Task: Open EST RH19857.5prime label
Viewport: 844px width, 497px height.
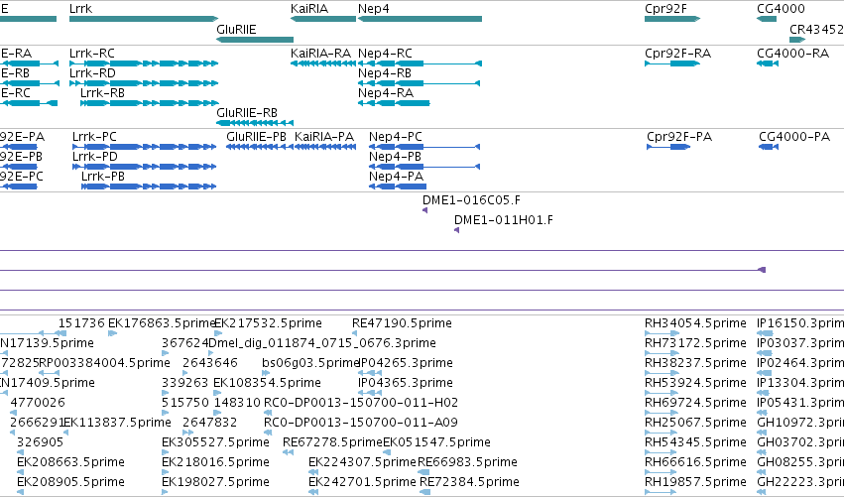Action: pyautogui.click(x=695, y=482)
